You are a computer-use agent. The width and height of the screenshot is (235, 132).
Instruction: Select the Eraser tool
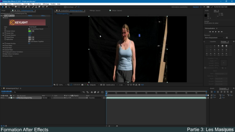click(39, 7)
